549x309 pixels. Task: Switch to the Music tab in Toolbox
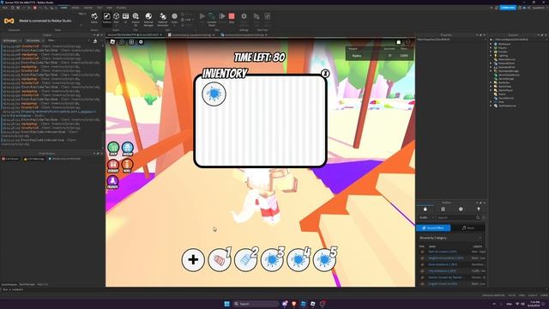(x=468, y=228)
